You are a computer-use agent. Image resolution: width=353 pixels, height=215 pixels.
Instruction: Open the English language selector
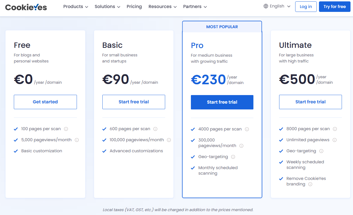pyautogui.click(x=277, y=6)
